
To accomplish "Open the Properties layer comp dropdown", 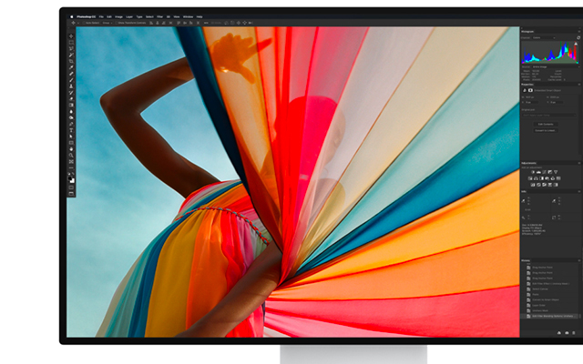I will coord(548,116).
